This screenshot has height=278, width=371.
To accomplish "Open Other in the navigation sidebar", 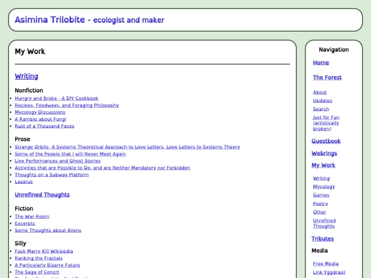I will point(319,212).
